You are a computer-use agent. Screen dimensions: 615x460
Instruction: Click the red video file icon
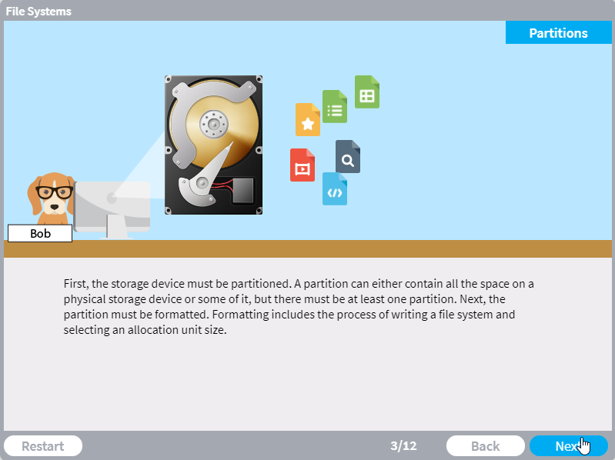click(302, 165)
